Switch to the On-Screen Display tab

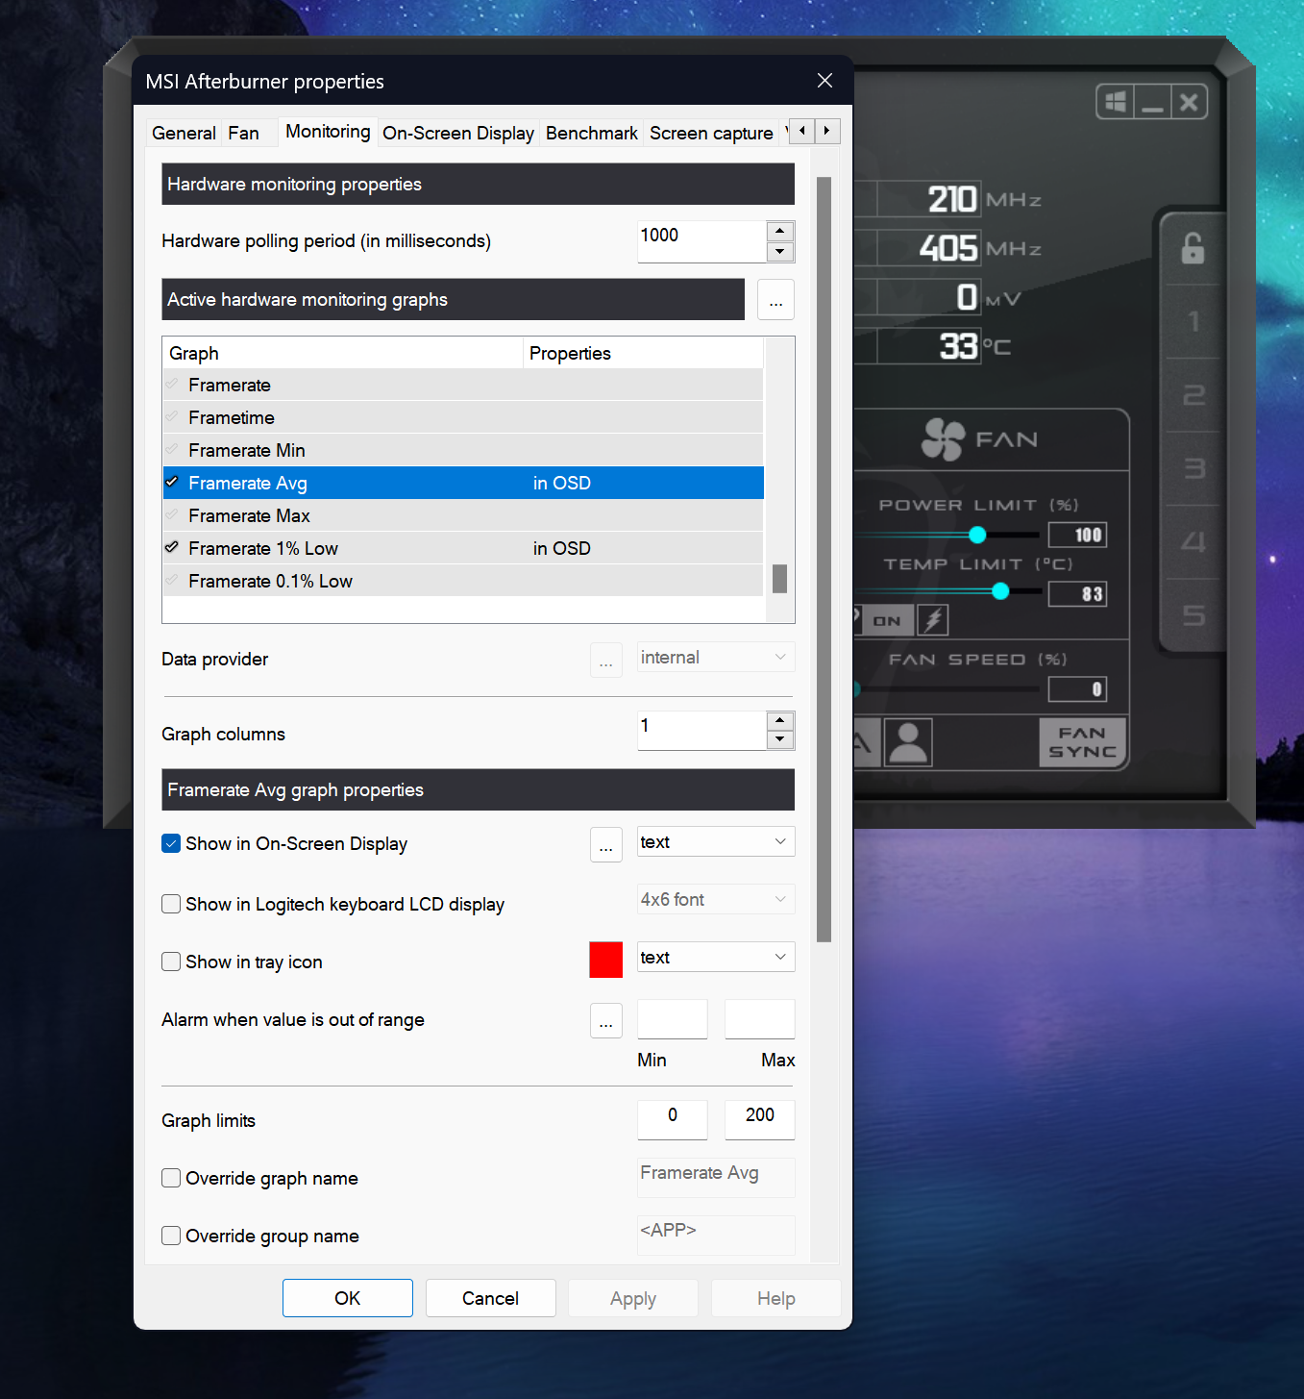tap(458, 133)
